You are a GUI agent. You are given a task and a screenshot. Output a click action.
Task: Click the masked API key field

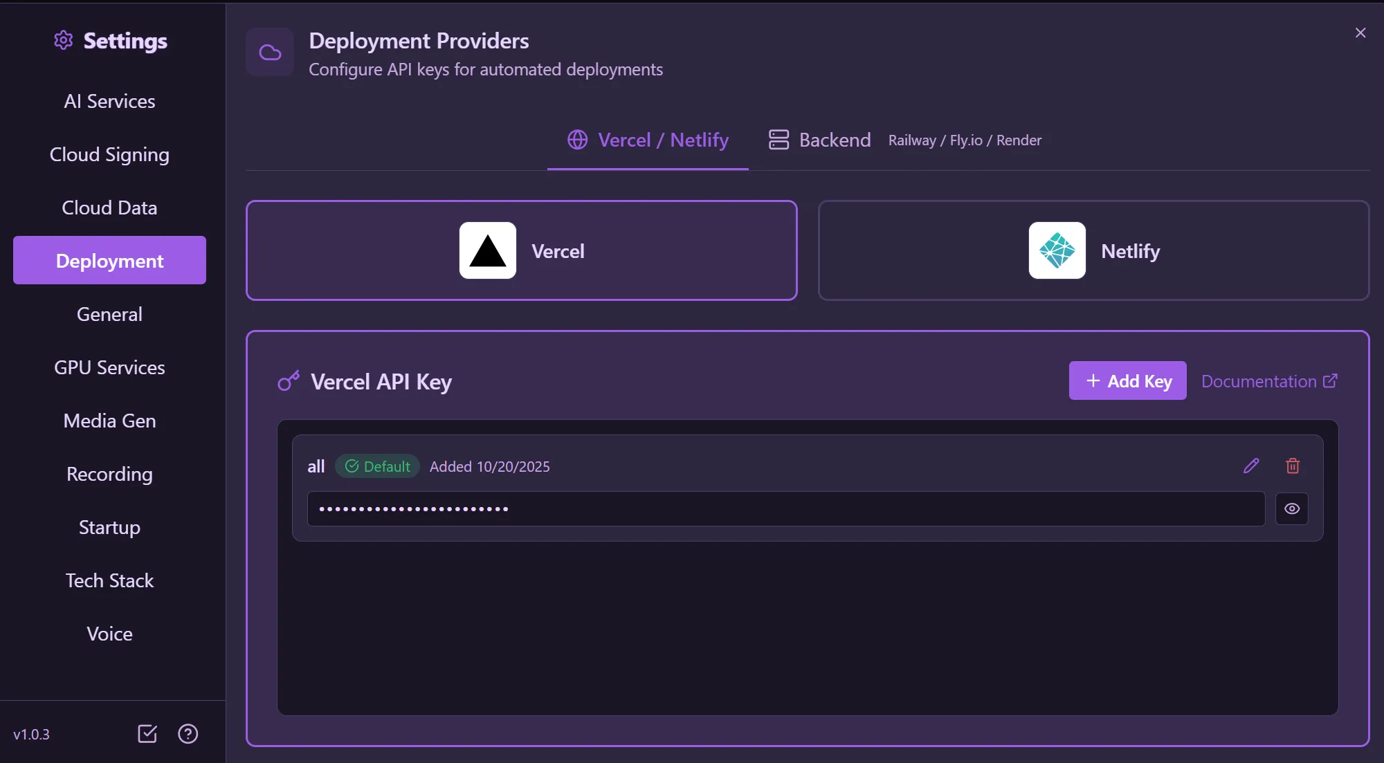point(786,508)
